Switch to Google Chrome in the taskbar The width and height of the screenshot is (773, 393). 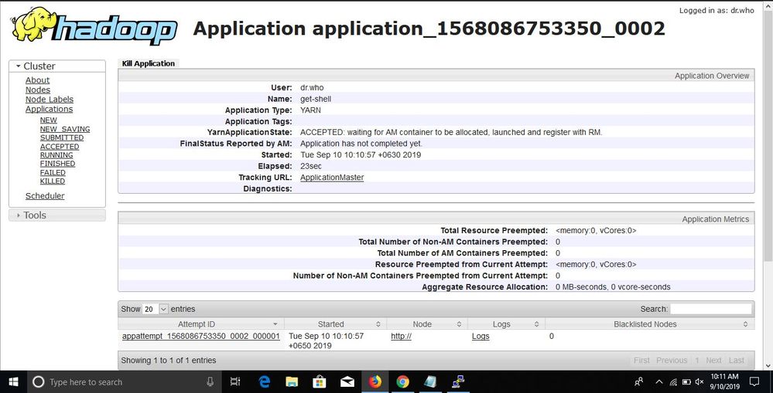point(403,381)
